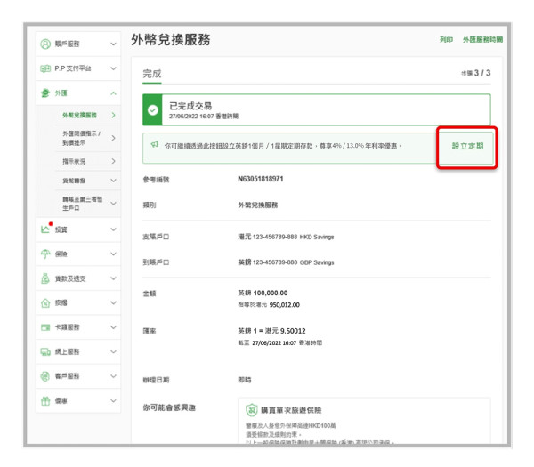Click the P.P 支付平台 payment icon
The image size is (534, 467).
tap(45, 68)
